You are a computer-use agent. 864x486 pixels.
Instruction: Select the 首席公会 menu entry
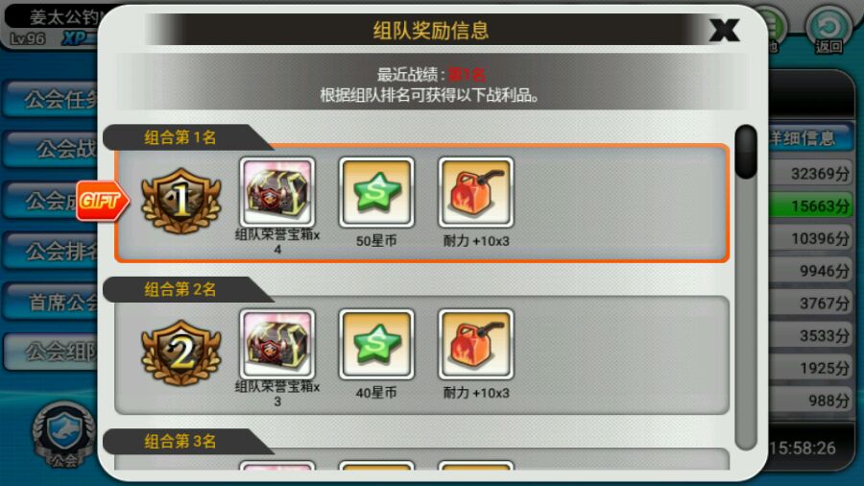point(51,302)
